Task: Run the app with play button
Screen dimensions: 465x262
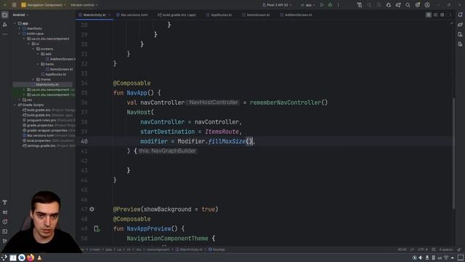Action: 322,5
